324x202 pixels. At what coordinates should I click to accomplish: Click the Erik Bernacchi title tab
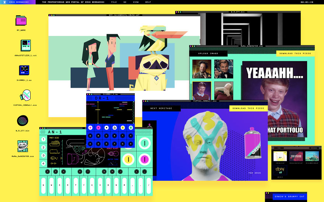coord(18,2)
